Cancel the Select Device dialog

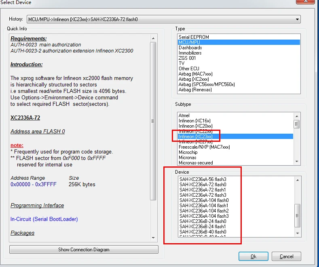pos(286,256)
